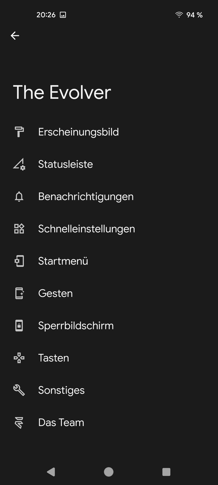
Task: Click the paint roller icon for Erscheinungsbild
Action: (19, 132)
